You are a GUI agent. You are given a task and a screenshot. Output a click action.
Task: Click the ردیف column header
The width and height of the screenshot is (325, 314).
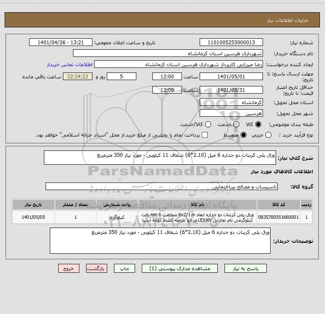[x=306, y=204]
